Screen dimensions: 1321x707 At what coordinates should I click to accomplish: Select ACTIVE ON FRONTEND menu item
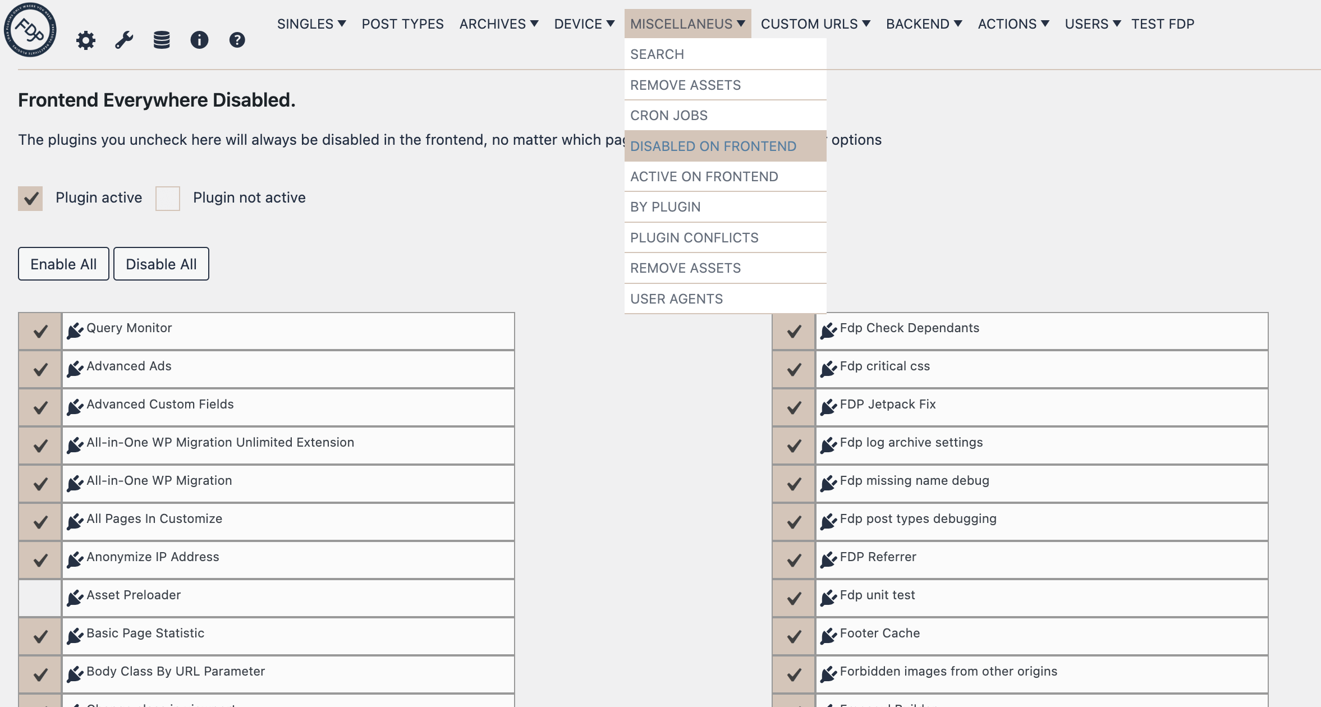coord(703,176)
